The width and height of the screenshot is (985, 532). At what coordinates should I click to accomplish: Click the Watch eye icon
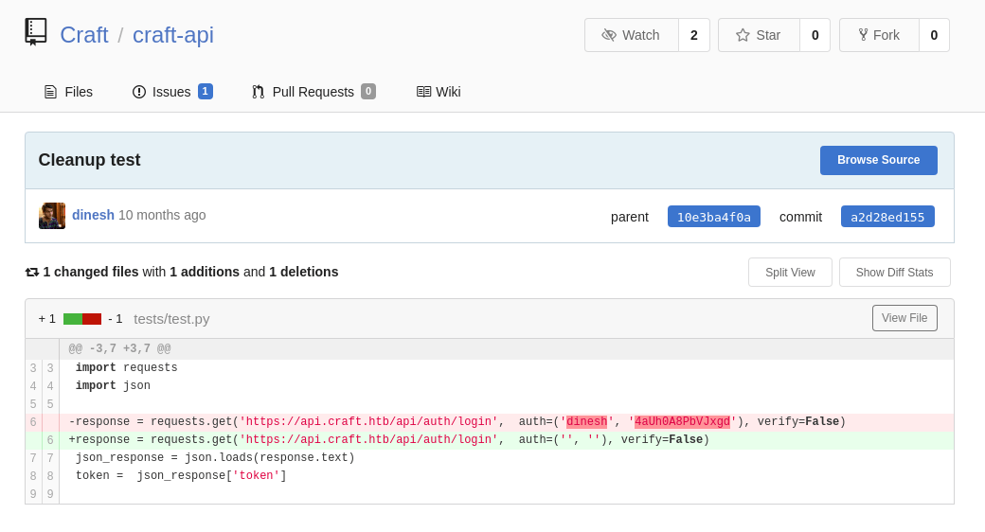(609, 35)
